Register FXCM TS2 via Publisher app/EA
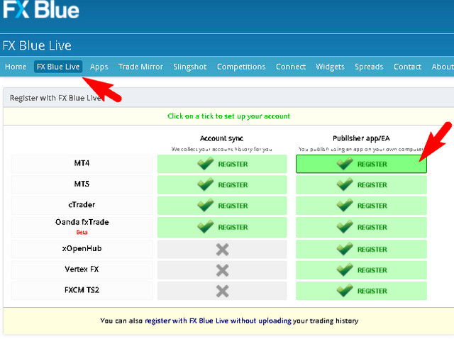The image size is (454, 339). coord(361,291)
